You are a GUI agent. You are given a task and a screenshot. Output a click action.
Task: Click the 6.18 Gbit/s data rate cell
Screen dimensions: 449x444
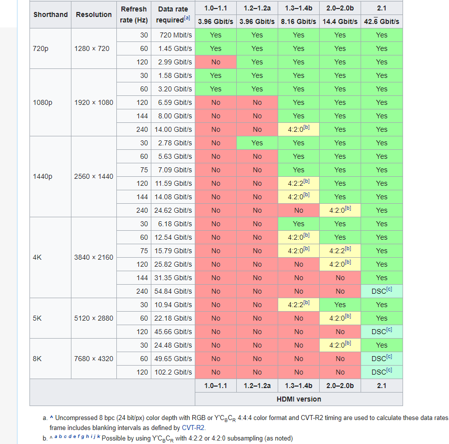coord(173,224)
